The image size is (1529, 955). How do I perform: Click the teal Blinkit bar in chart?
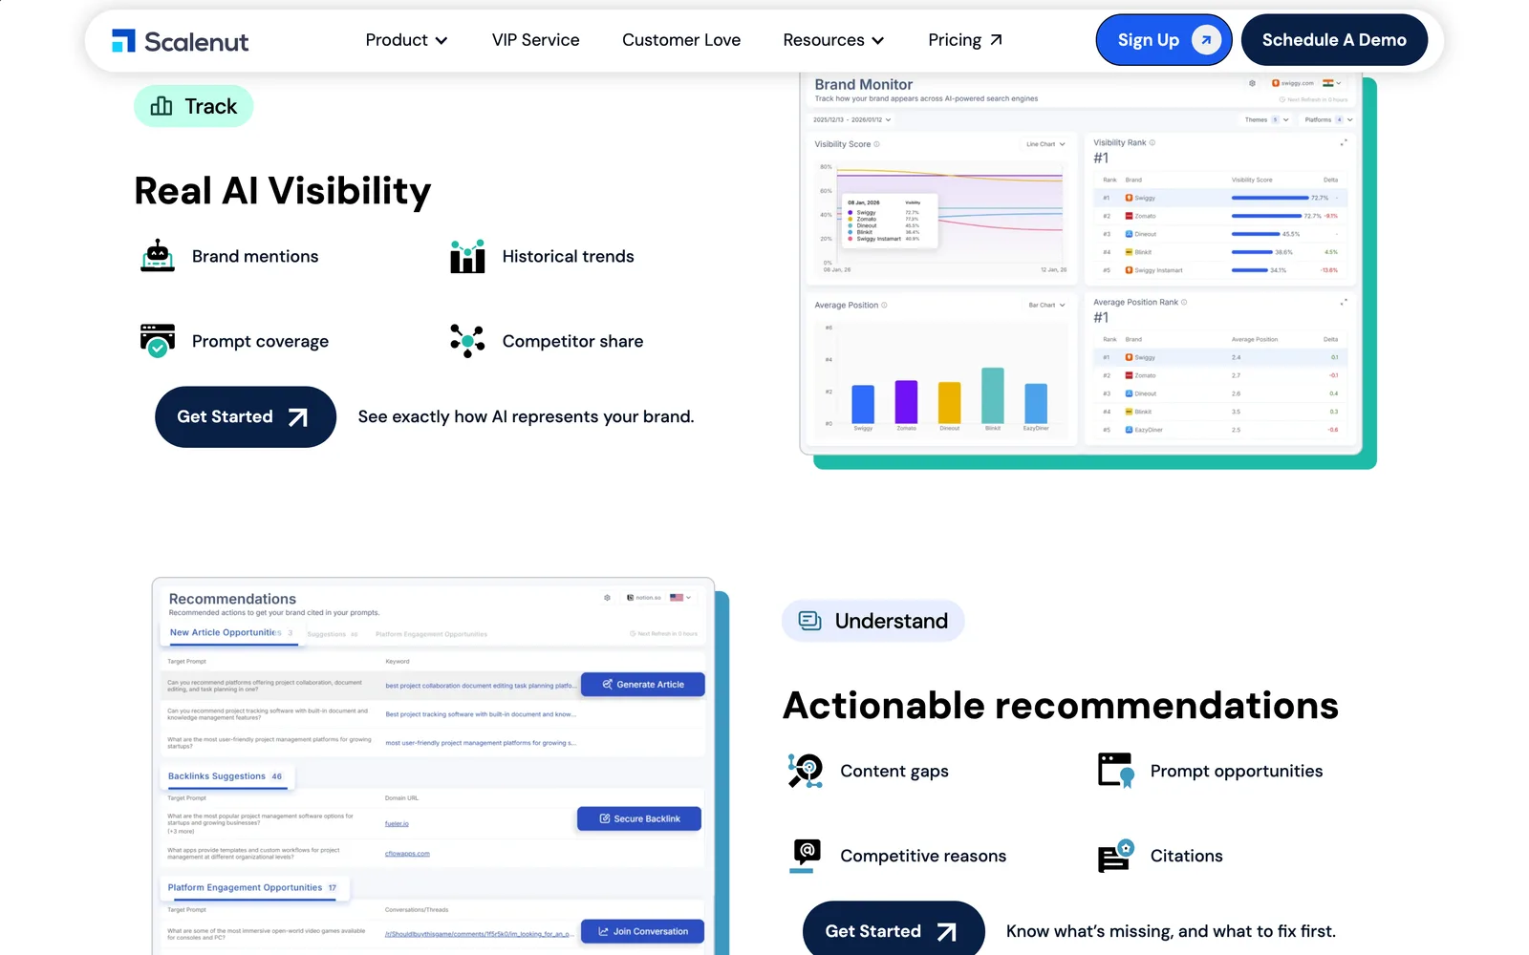[x=993, y=395]
